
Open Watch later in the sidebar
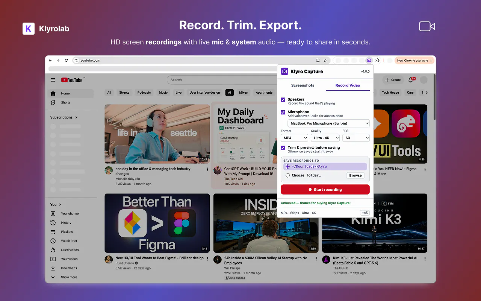click(70, 241)
